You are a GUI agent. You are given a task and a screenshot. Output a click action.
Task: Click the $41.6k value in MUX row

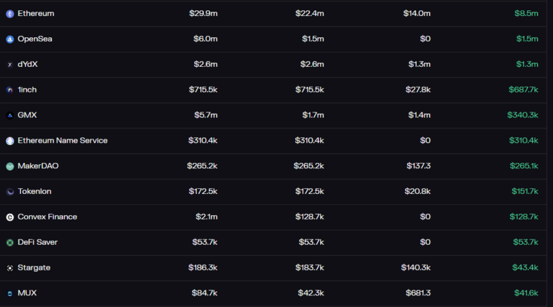pyautogui.click(x=525, y=293)
